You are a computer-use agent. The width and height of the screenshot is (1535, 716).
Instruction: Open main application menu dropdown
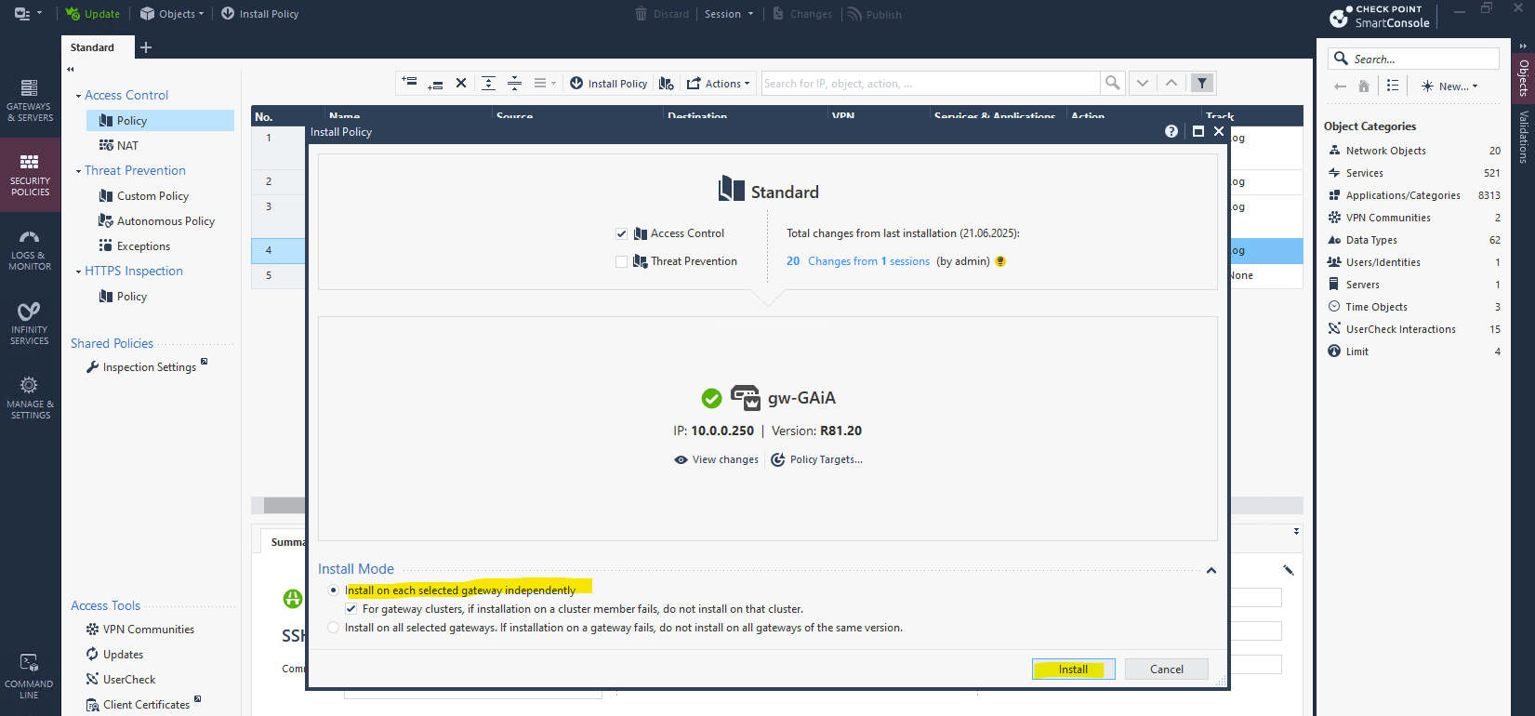(28, 14)
